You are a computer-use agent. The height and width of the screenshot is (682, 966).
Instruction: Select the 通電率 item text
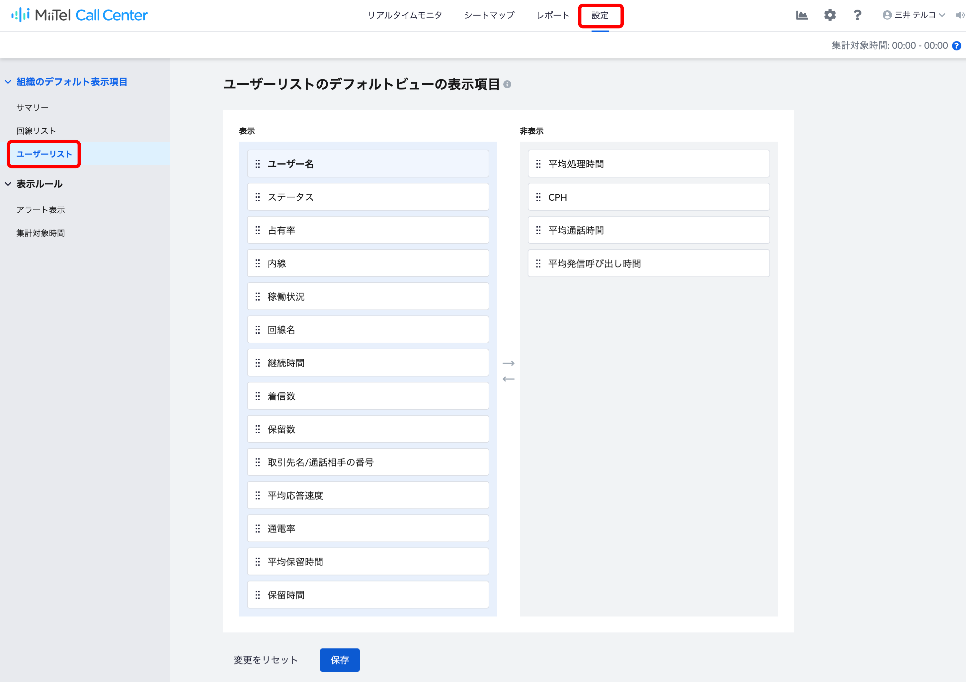click(x=282, y=529)
